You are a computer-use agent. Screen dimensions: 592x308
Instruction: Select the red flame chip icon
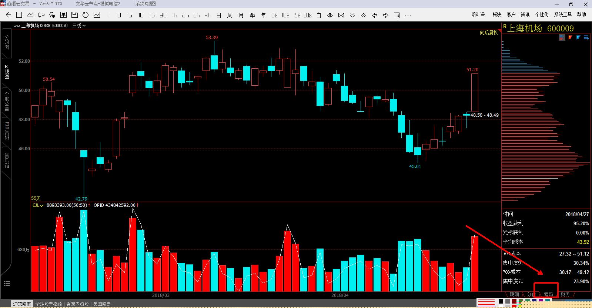570,37
